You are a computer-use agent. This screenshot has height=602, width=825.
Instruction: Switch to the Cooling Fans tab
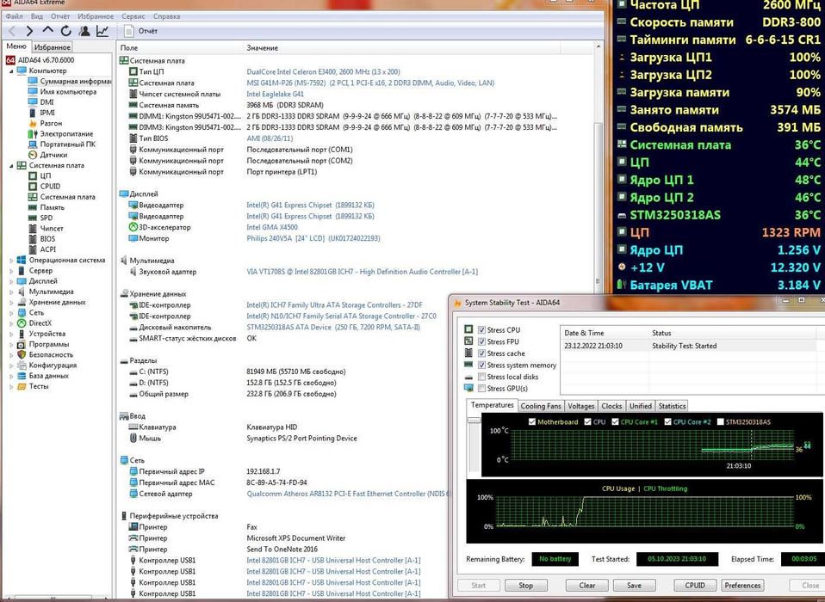[x=541, y=406]
